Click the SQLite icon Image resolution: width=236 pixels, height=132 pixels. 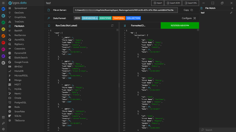10,116
